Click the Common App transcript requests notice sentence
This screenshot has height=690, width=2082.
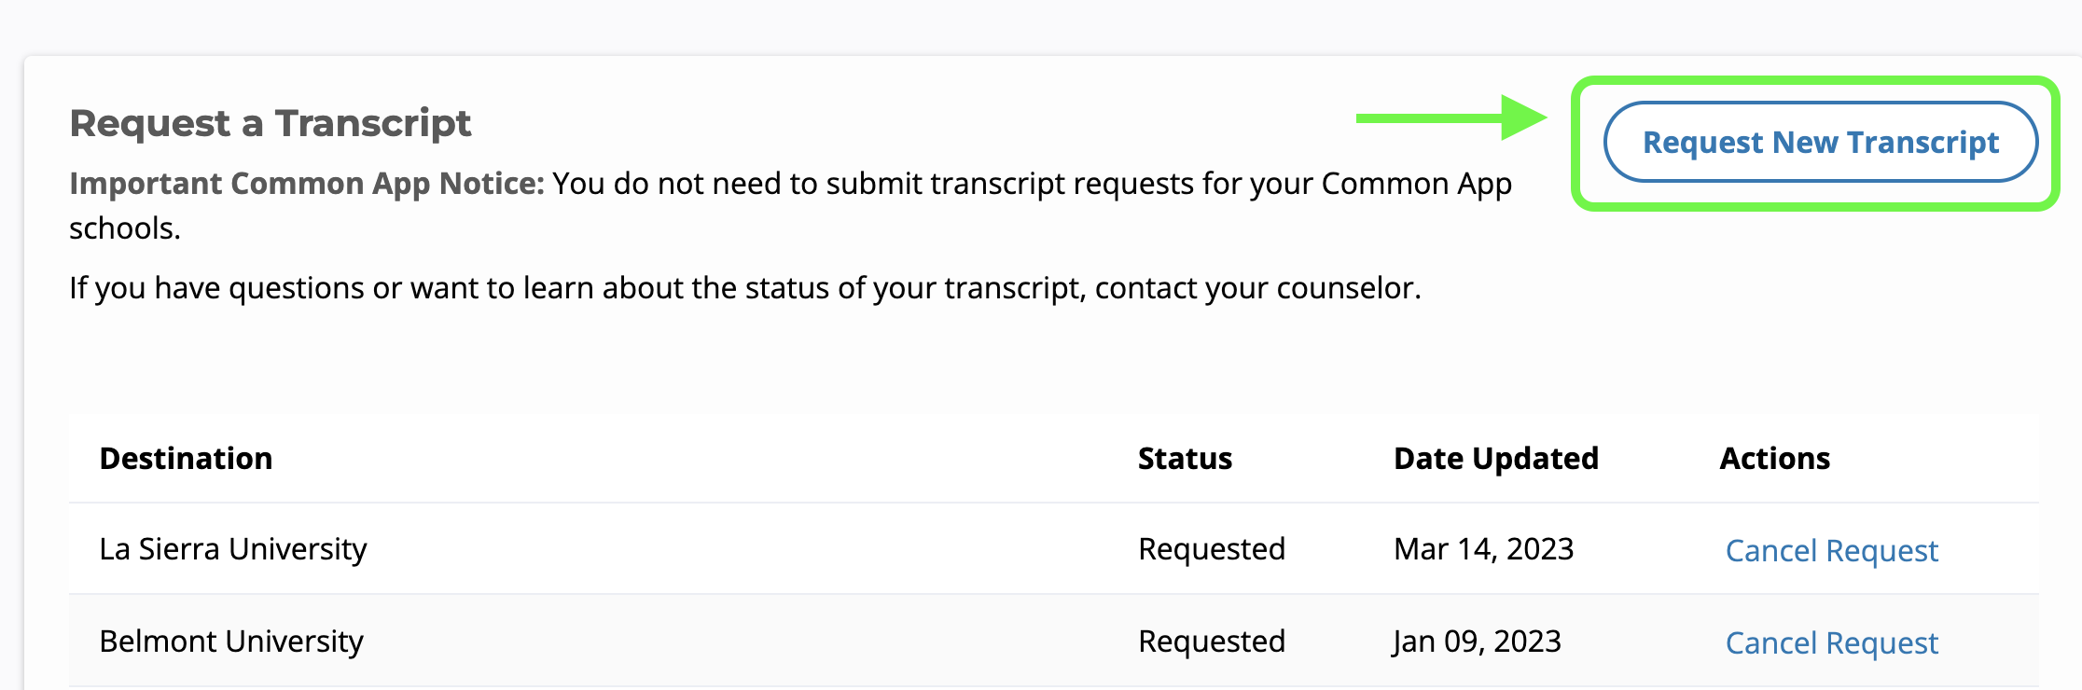coord(1031,183)
